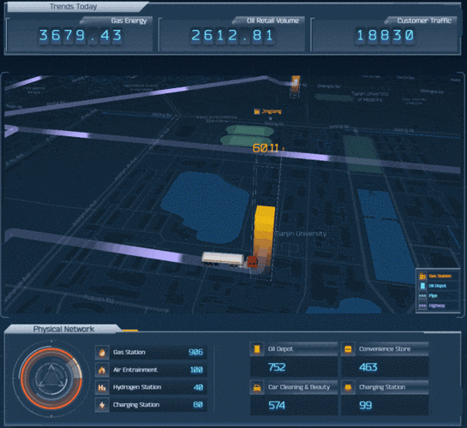
Task: Click the Gas Station flame icon
Action: [x=102, y=353]
